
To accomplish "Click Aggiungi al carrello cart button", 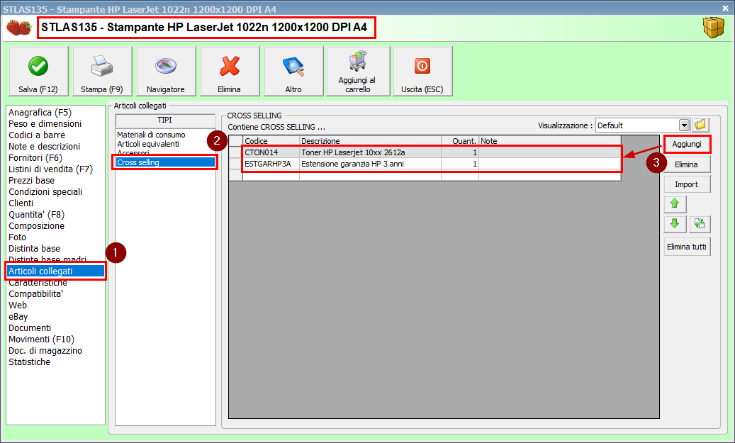I will tap(358, 72).
